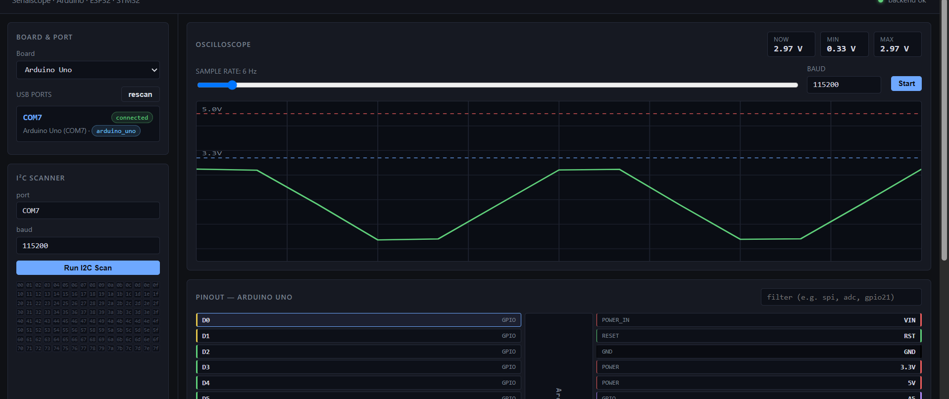Select the COM7 port entry
This screenshot has height=399, width=949.
(x=88, y=124)
